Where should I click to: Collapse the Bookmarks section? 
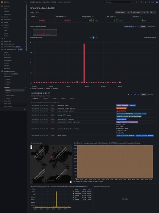click(x=26, y=6)
